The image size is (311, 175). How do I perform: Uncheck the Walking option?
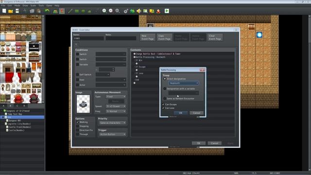(78, 122)
